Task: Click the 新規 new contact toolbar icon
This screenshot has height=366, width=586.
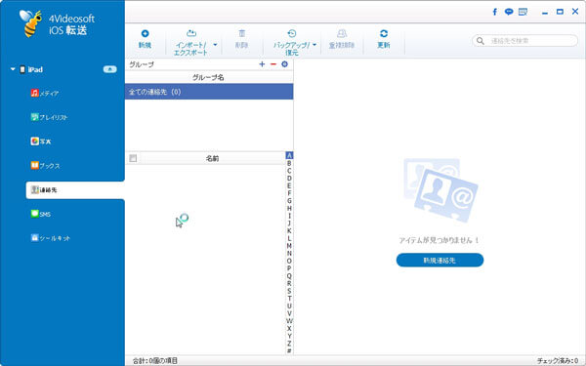Action: 145,33
